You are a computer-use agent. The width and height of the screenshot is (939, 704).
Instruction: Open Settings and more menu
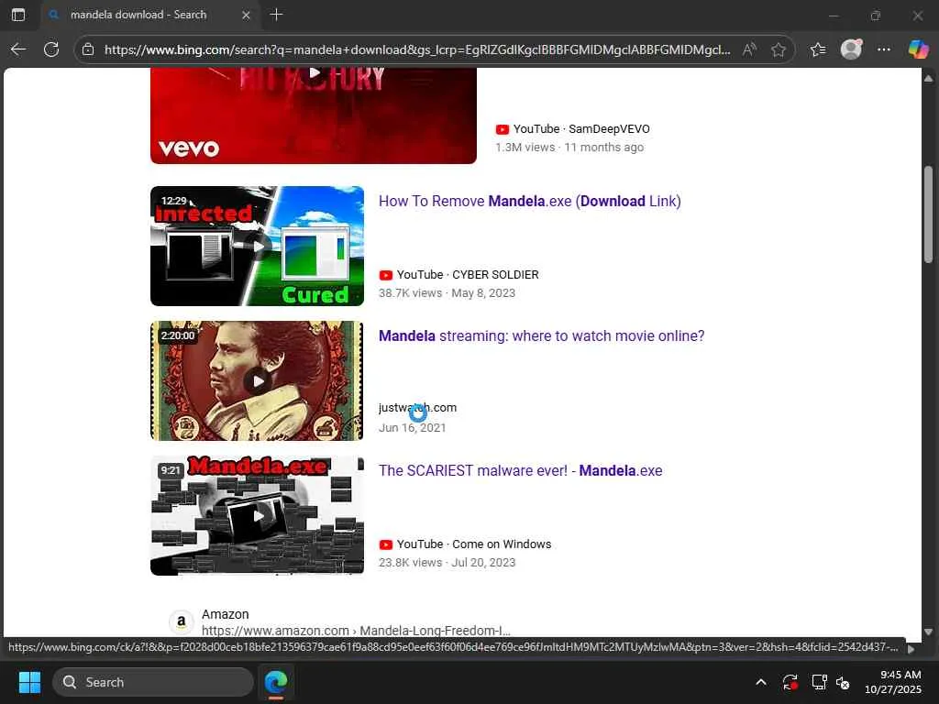click(883, 49)
